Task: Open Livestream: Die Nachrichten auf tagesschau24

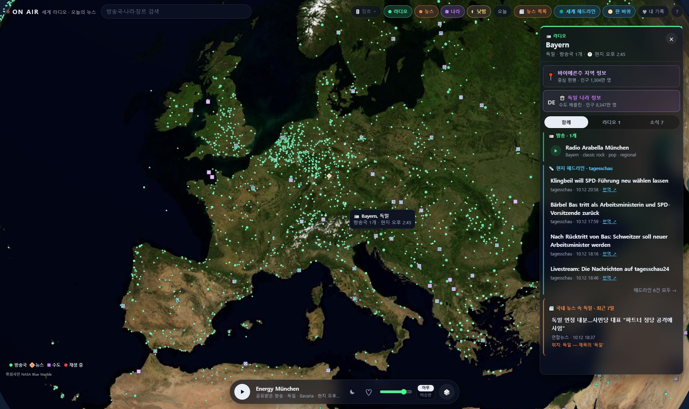Action: click(x=610, y=269)
